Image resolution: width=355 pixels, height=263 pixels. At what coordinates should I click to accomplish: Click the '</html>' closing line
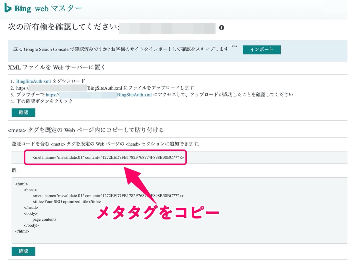point(22,231)
